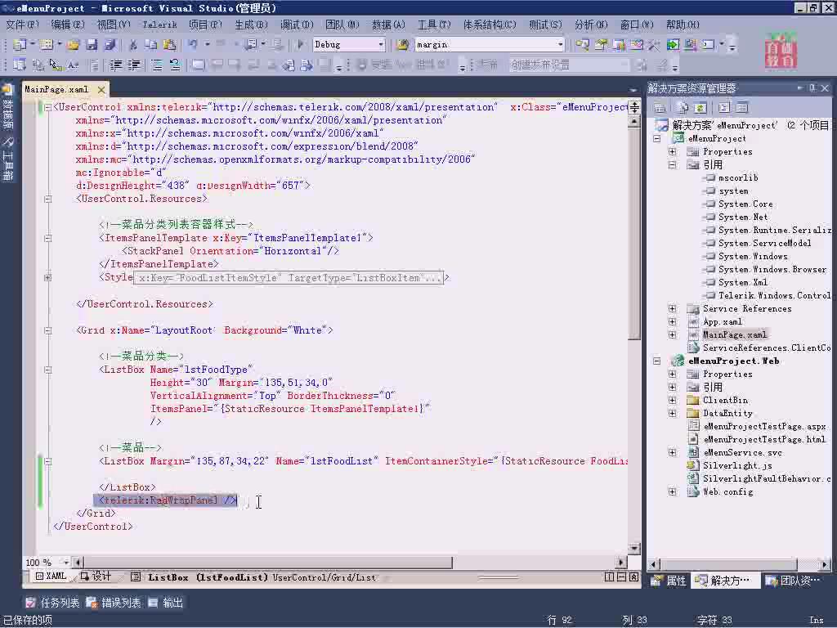Open the margin search combo box
The height and width of the screenshot is (628, 837).
(x=489, y=45)
